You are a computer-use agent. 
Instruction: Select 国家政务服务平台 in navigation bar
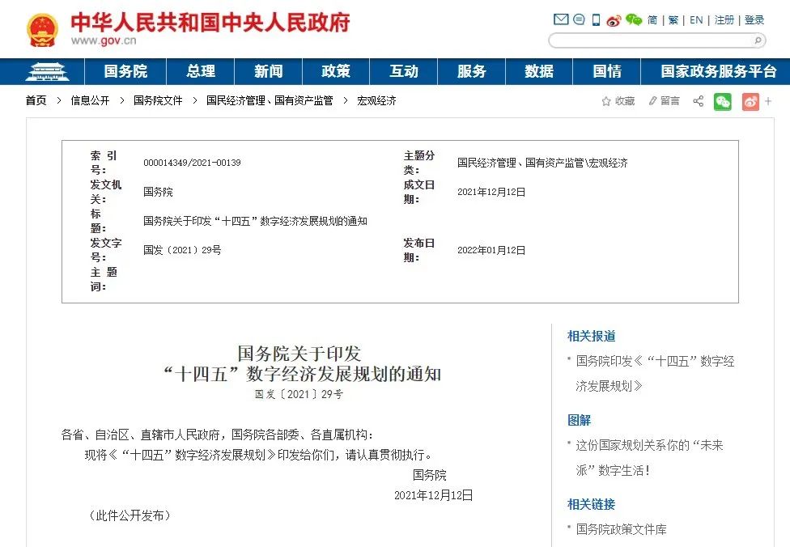718,71
